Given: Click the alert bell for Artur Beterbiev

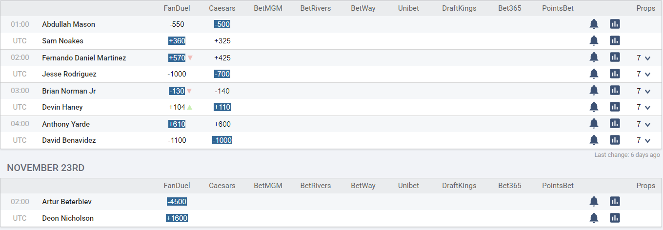Looking at the screenshot, I should click(x=594, y=201).
